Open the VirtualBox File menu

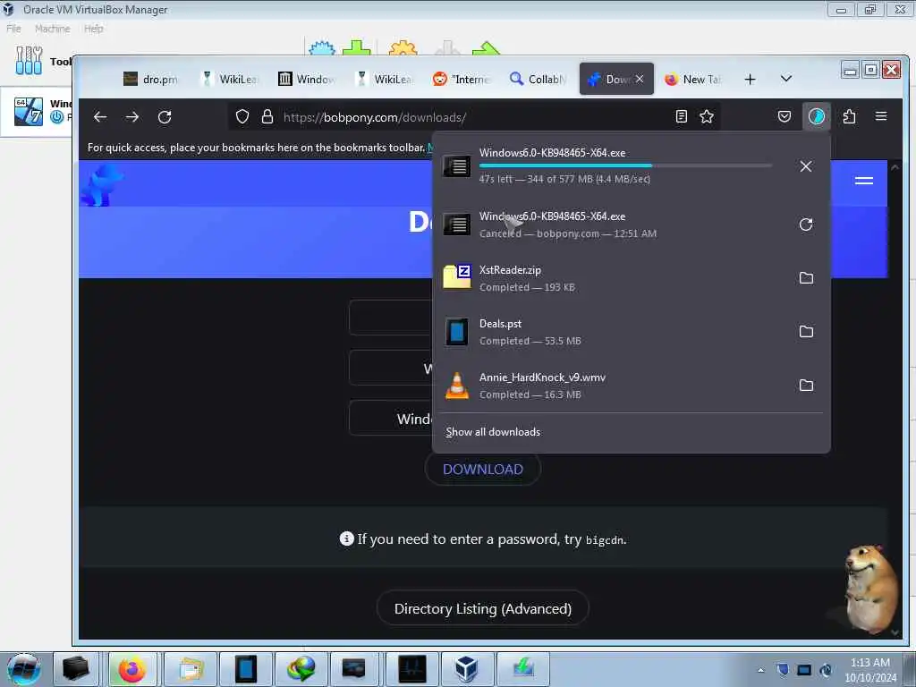[13, 29]
